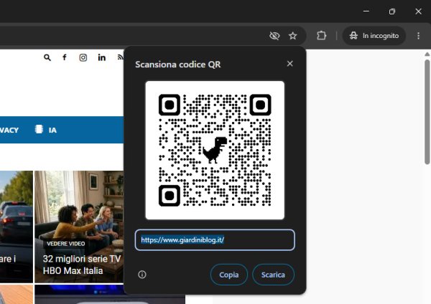Click the tracking protection eye icon

click(274, 35)
